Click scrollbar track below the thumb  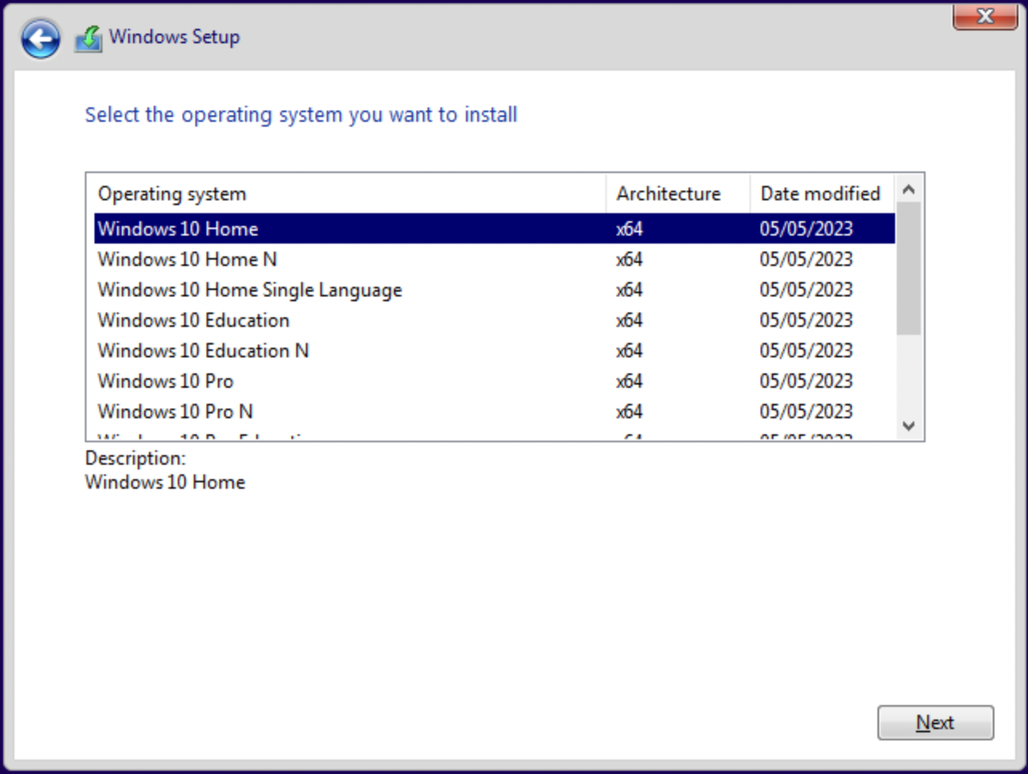[x=909, y=377]
